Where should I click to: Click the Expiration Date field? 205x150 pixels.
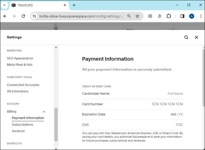point(132,114)
